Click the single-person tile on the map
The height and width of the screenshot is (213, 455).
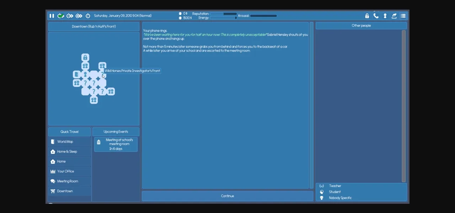85,74
